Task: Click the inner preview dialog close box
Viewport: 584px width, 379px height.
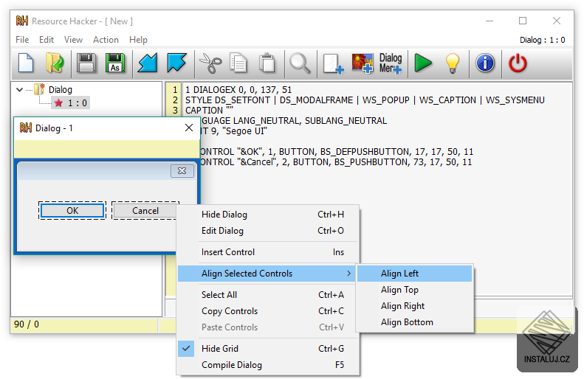Action: (182, 171)
